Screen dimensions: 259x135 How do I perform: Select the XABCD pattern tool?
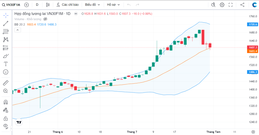[x=6, y=39]
